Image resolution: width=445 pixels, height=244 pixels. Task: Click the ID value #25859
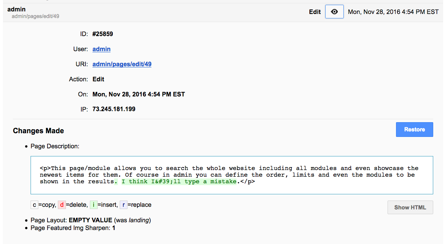click(103, 34)
